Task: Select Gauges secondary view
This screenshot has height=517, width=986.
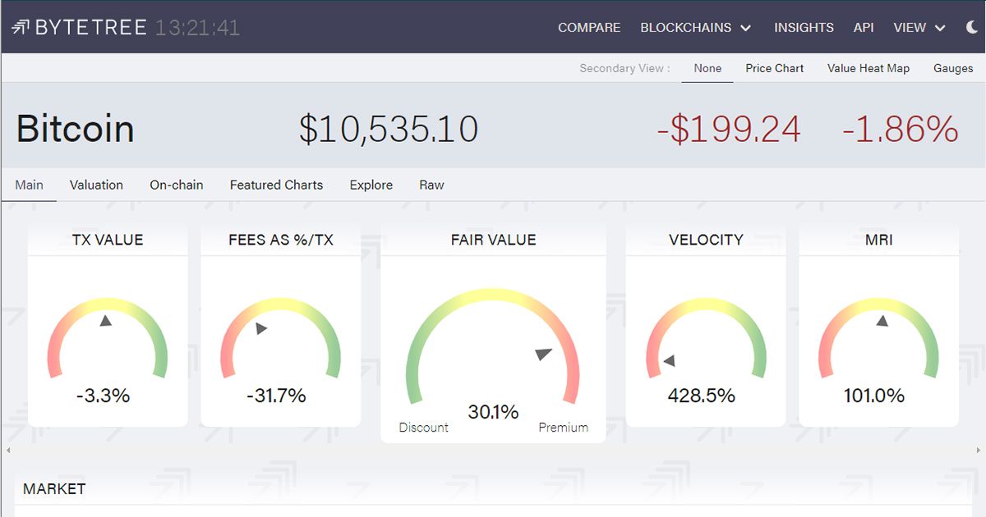Action: click(x=953, y=68)
